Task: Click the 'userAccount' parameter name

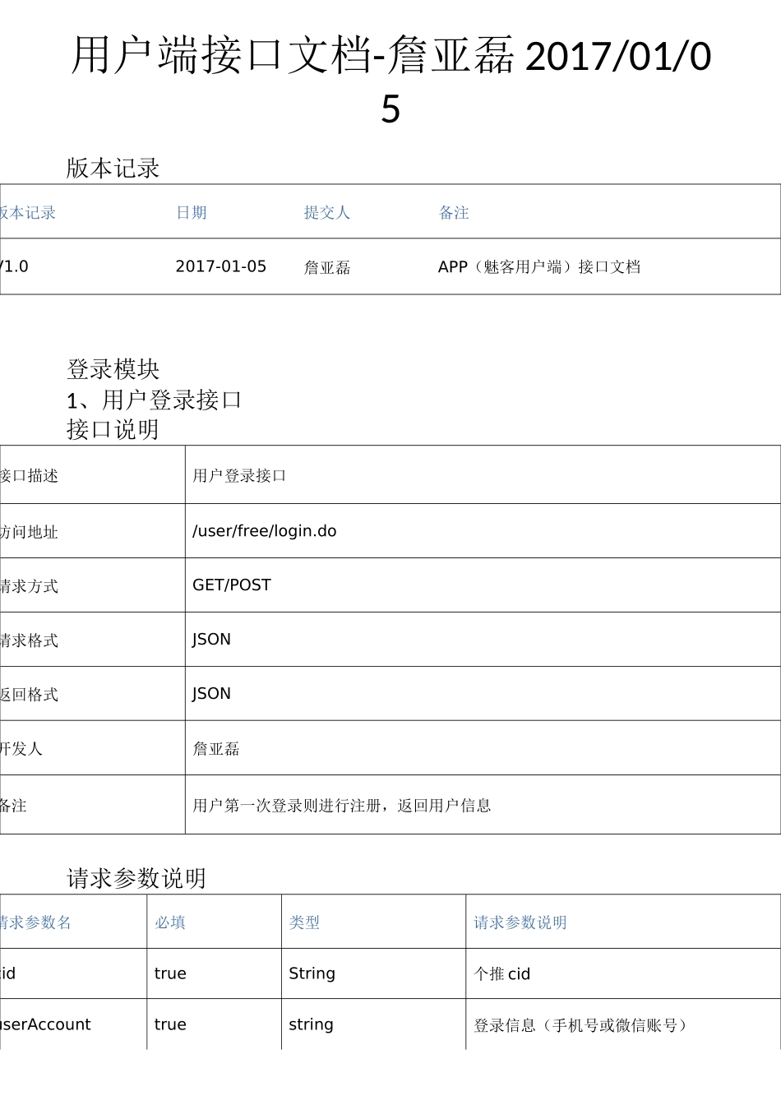Action: [x=45, y=1024]
